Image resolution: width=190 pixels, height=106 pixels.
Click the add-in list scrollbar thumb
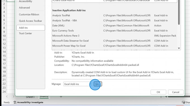coord(179,12)
